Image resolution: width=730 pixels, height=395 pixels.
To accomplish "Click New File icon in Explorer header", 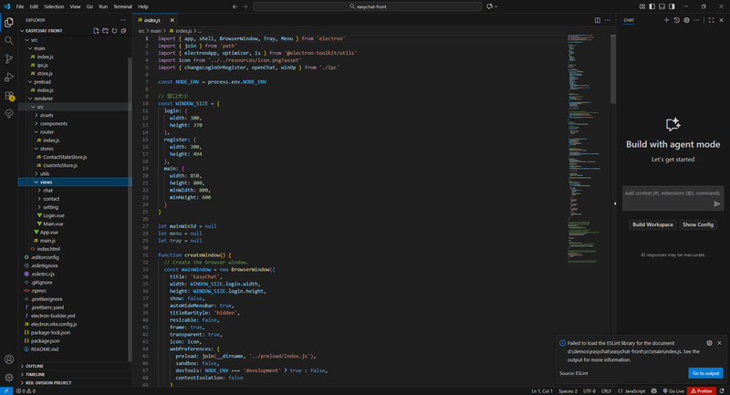I will click(97, 31).
